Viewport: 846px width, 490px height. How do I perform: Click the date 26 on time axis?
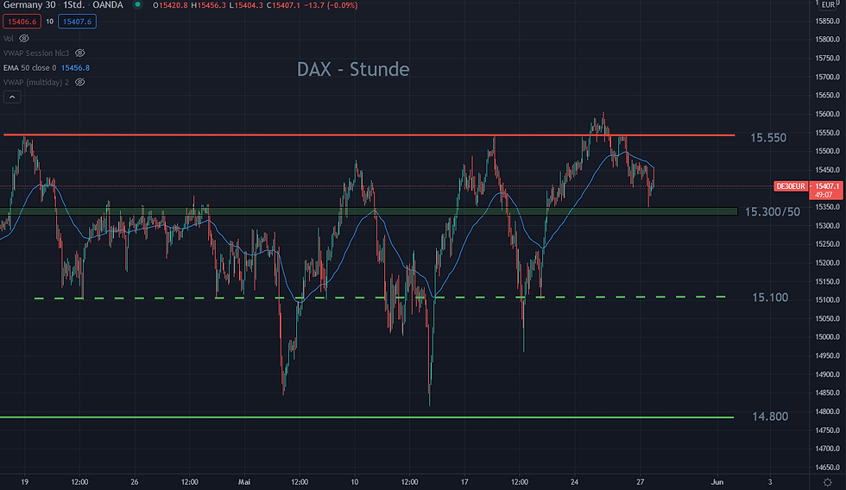tap(135, 482)
